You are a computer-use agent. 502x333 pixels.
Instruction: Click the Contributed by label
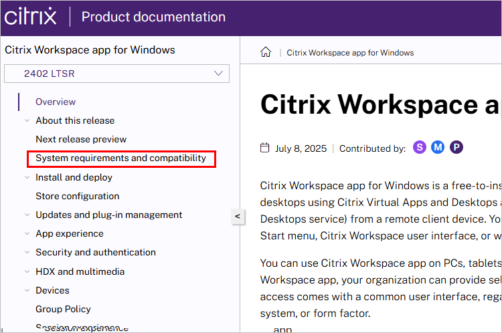372,148
